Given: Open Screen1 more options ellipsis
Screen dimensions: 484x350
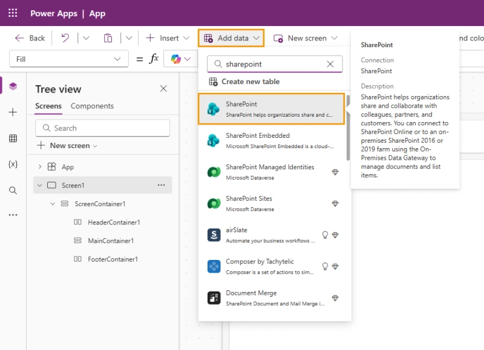Looking at the screenshot, I should [161, 185].
